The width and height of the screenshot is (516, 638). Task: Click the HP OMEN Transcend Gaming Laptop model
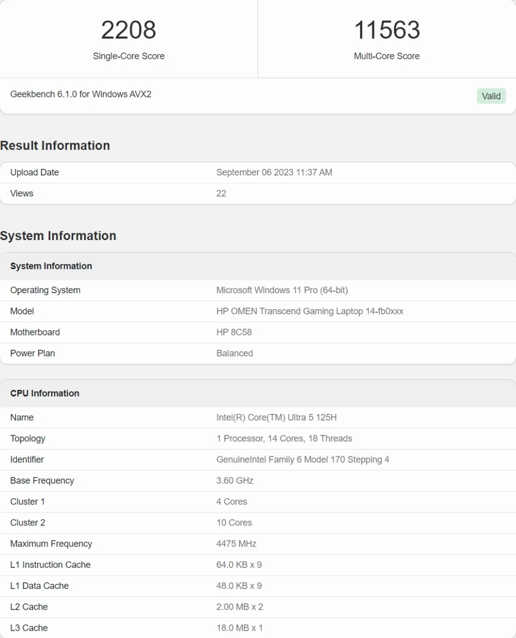pyautogui.click(x=310, y=311)
